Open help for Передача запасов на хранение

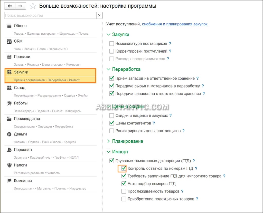point(204,93)
